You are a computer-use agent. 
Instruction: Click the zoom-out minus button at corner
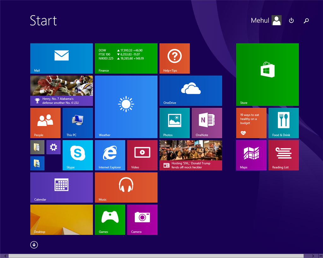pos(320,256)
